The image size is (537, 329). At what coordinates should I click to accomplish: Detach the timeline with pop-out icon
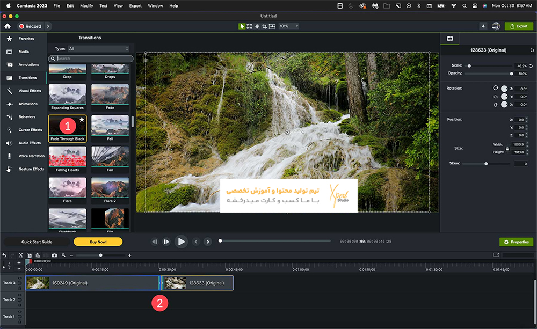pos(496,255)
